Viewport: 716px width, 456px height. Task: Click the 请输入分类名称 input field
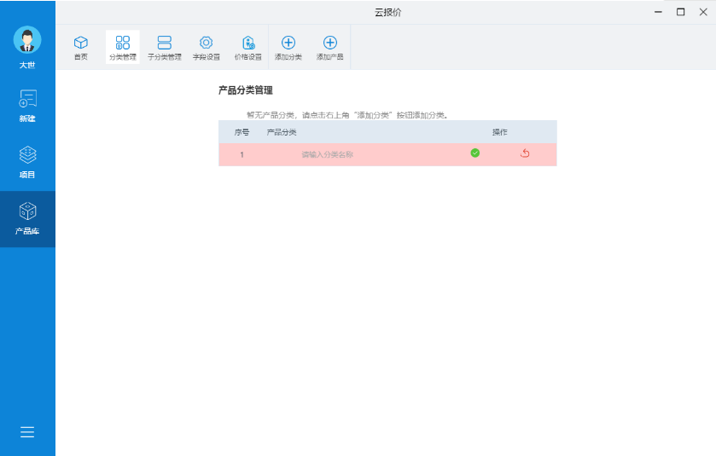click(327, 154)
